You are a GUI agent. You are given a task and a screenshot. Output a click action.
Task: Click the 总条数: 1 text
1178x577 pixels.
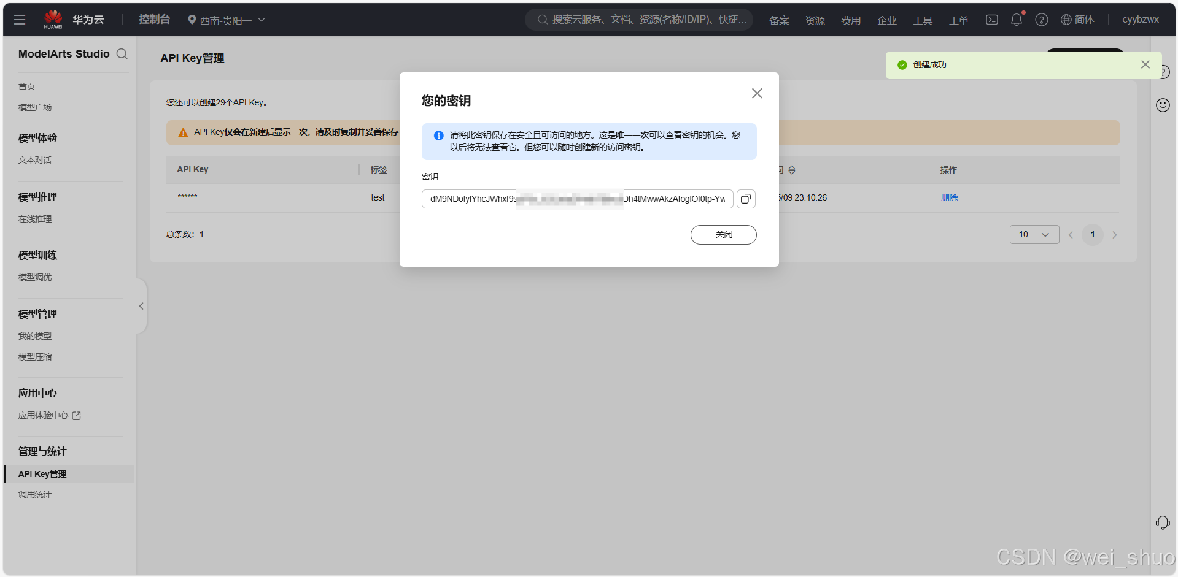click(x=185, y=234)
